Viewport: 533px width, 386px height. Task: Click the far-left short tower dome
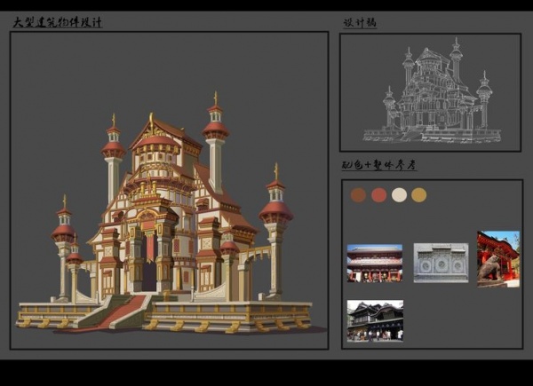point(63,232)
